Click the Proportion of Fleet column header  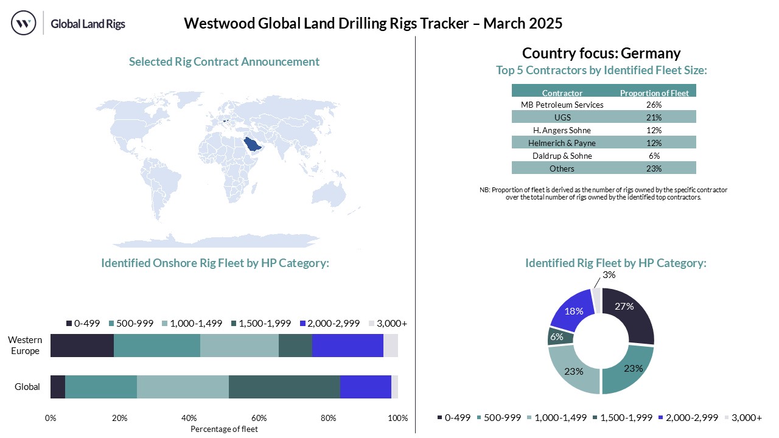point(654,93)
